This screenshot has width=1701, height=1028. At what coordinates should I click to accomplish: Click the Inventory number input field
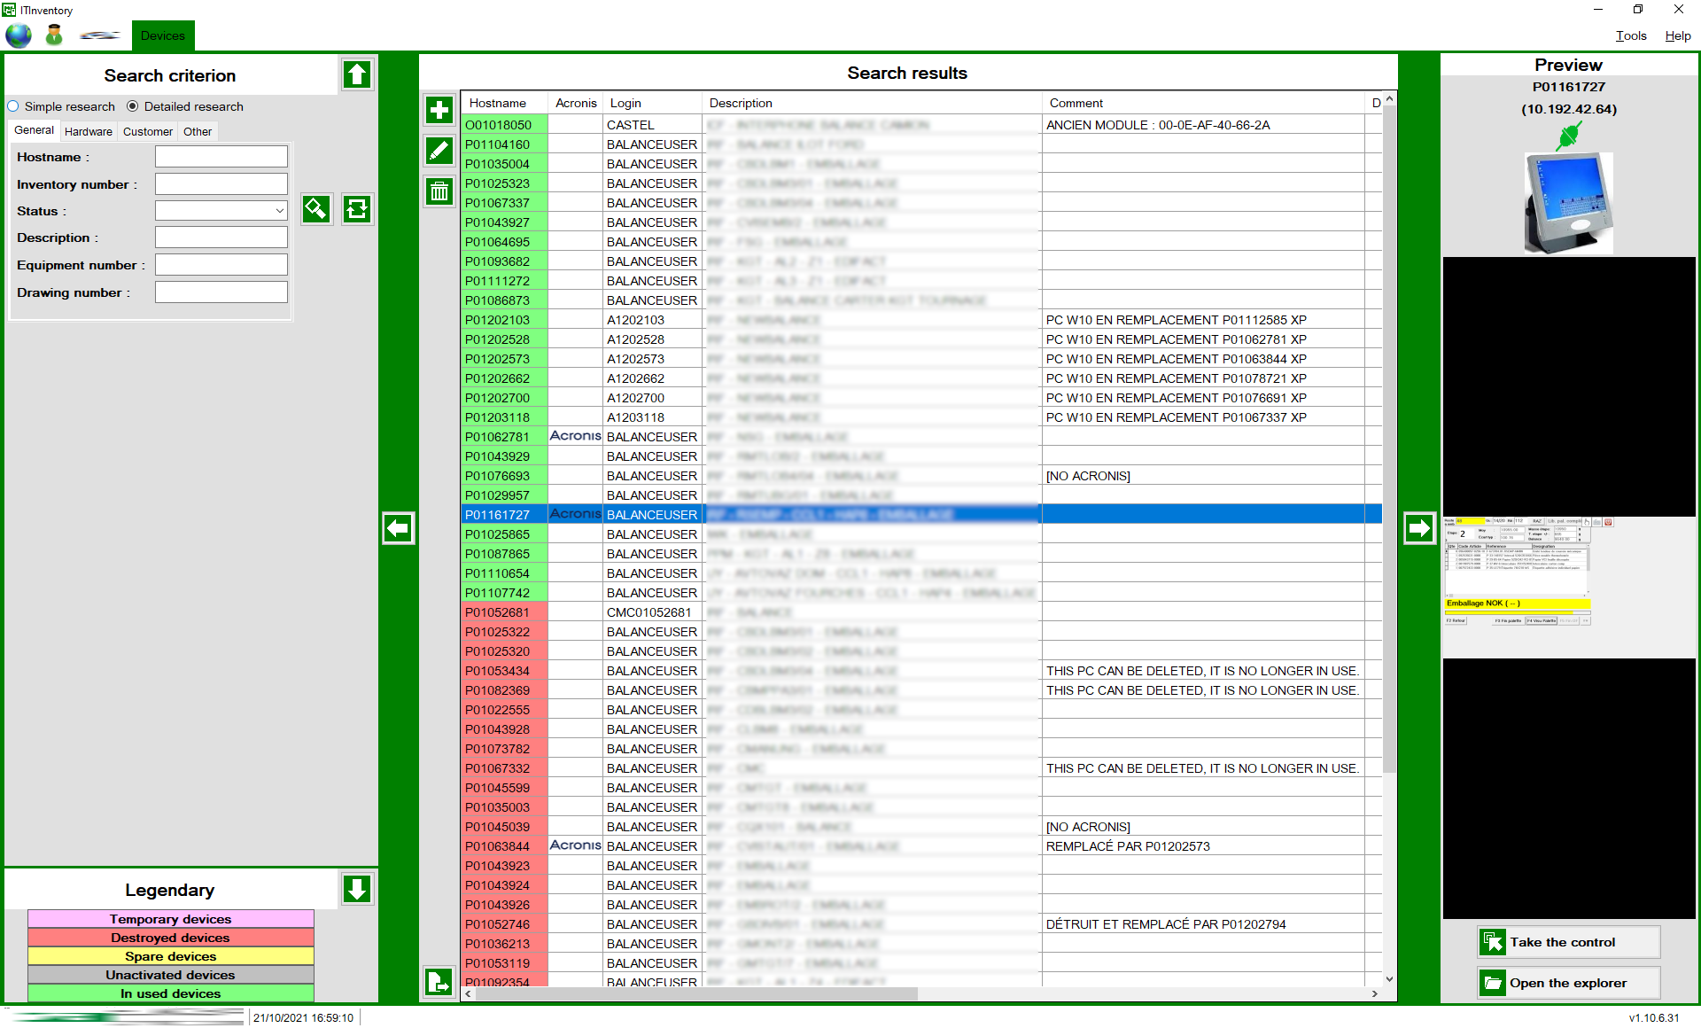(221, 184)
